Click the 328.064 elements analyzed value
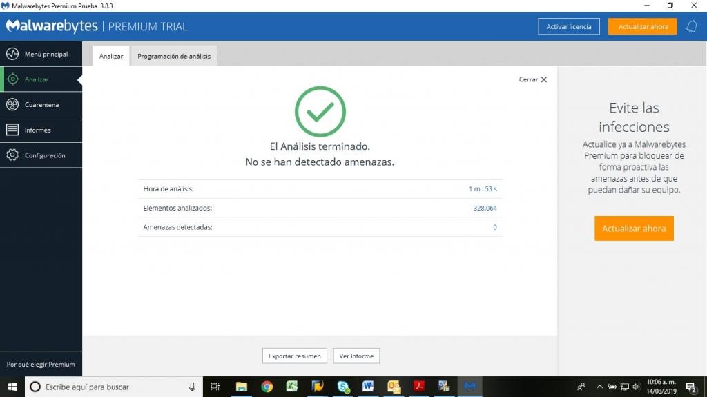Screen dimensions: 707x397 tap(485, 208)
